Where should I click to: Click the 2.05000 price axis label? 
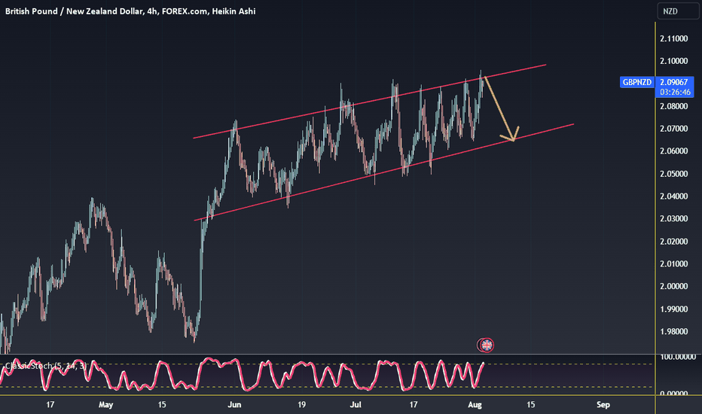pos(674,174)
